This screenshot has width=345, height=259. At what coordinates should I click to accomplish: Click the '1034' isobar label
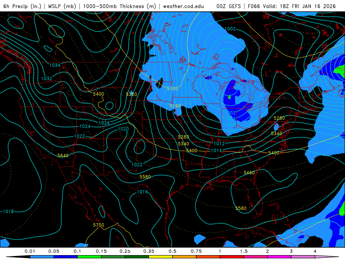pos(55,65)
